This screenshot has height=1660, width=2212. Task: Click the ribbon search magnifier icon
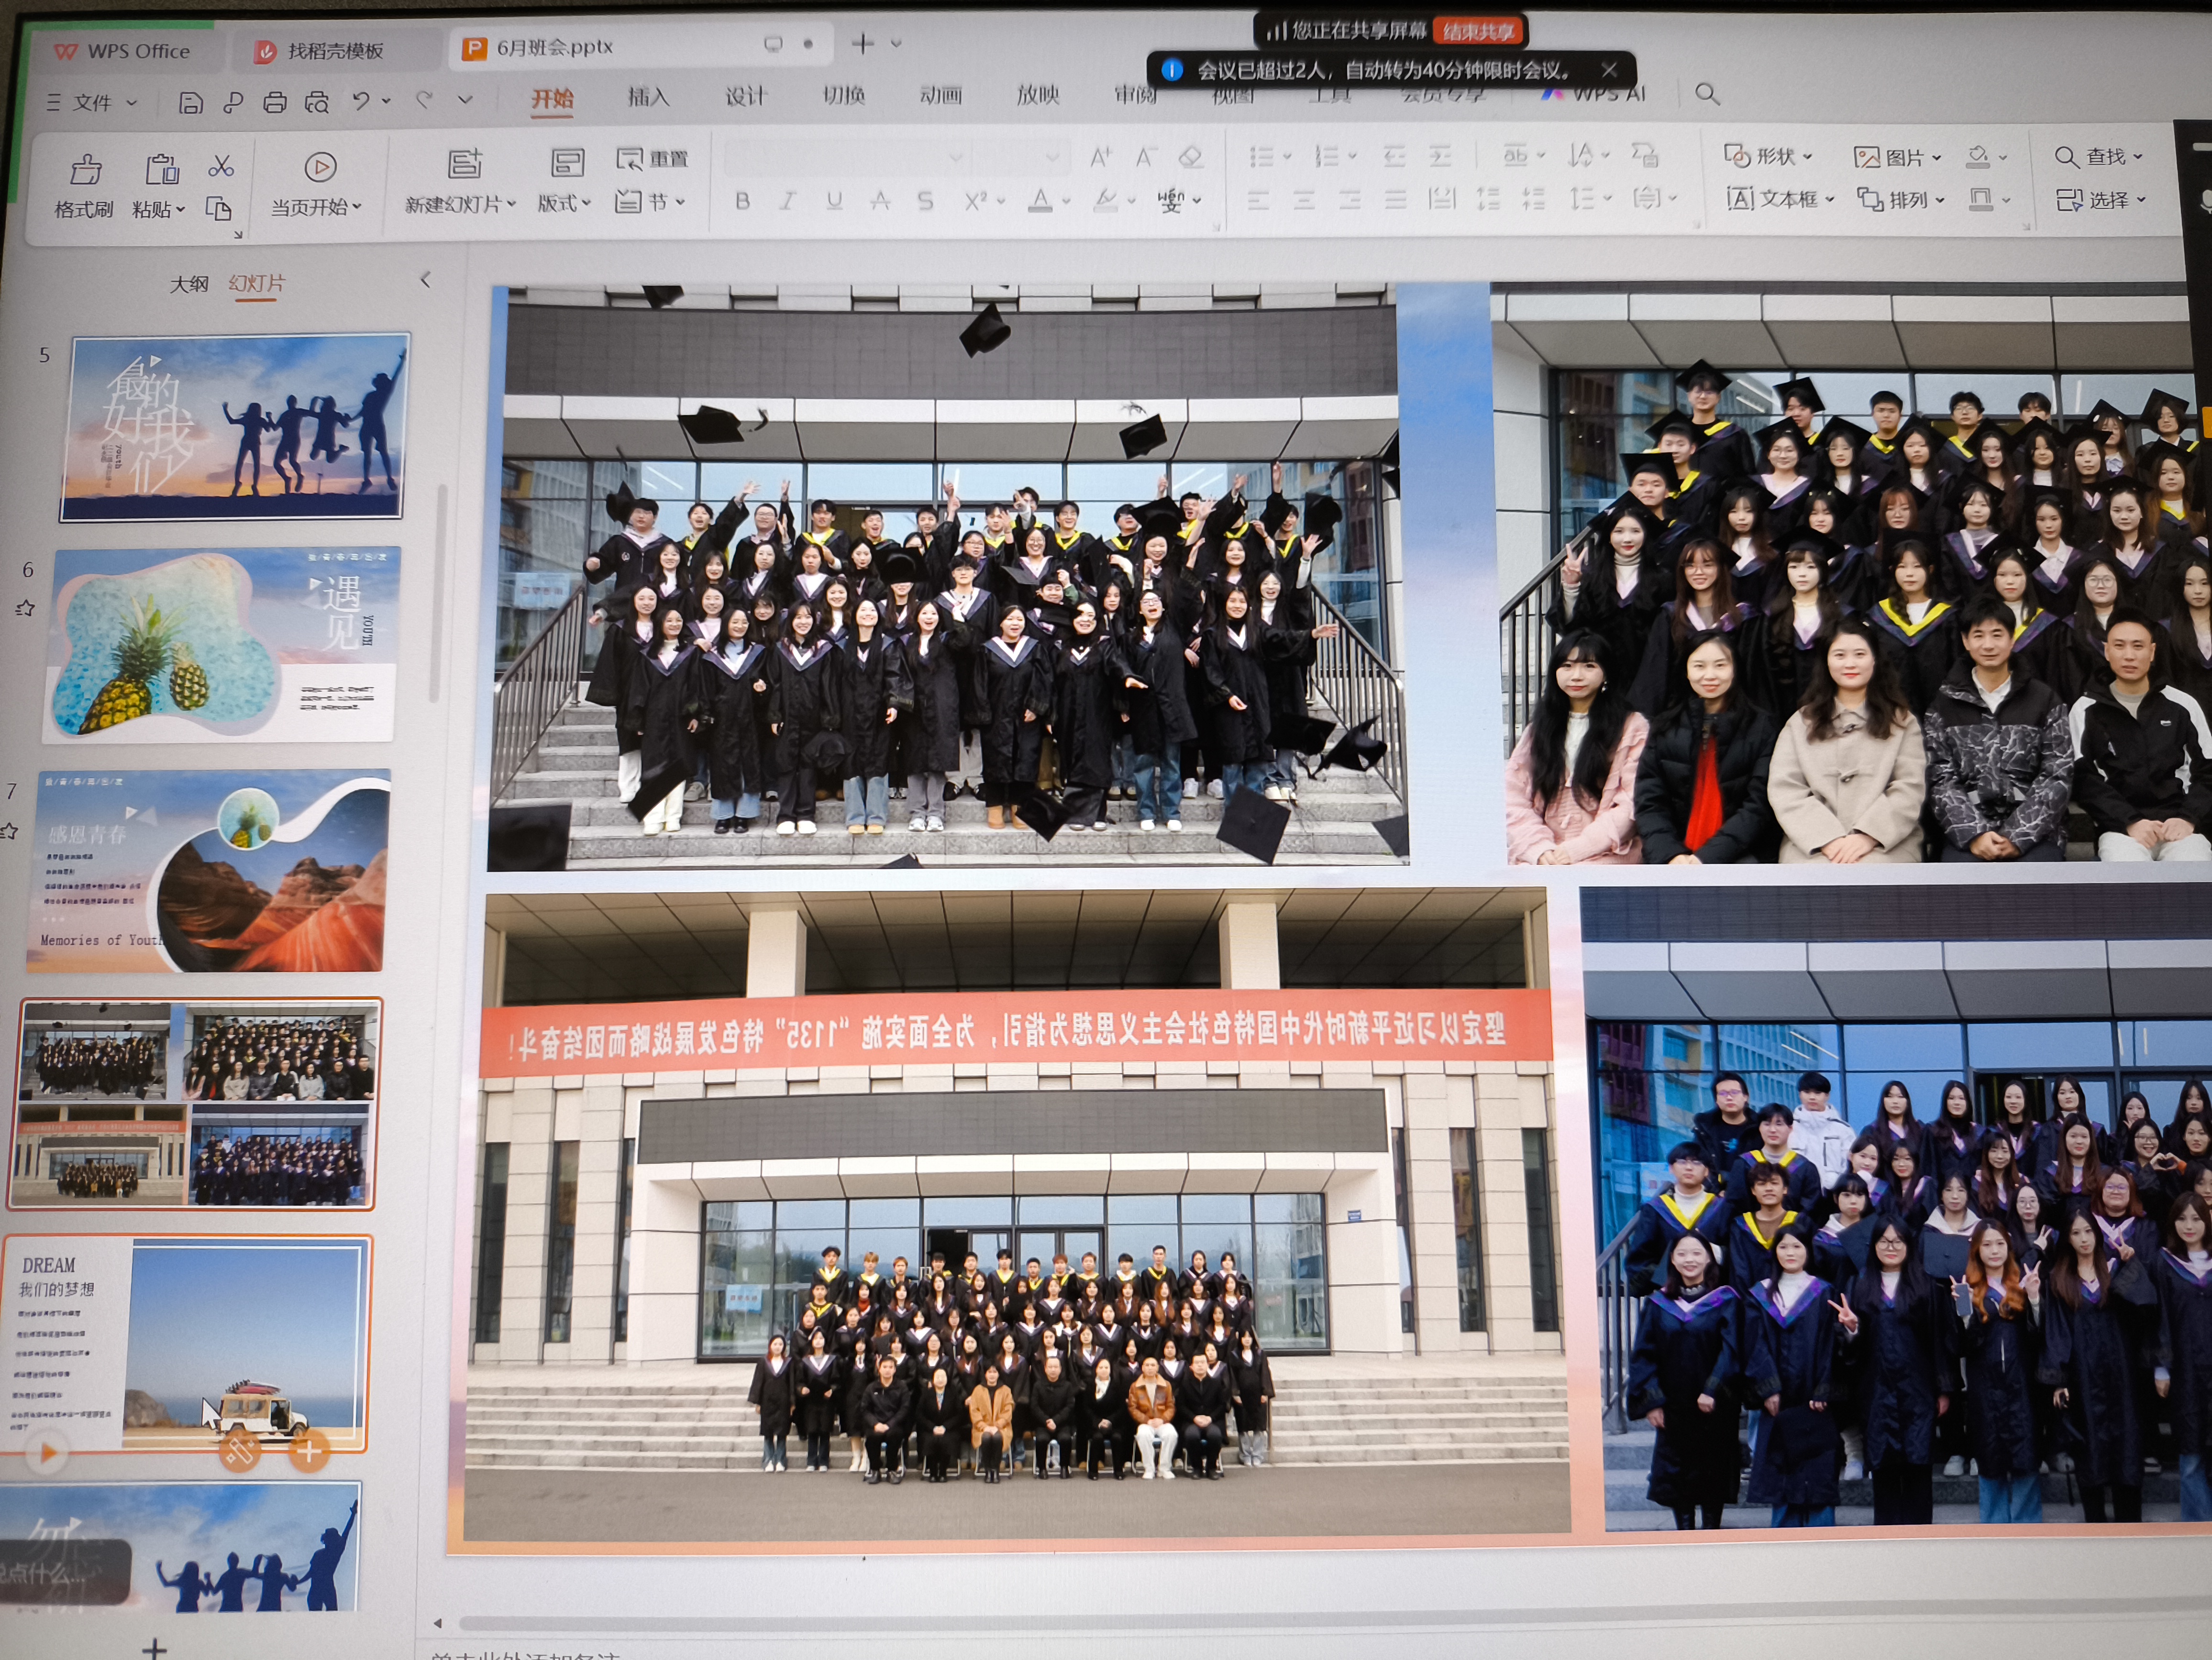point(1707,94)
